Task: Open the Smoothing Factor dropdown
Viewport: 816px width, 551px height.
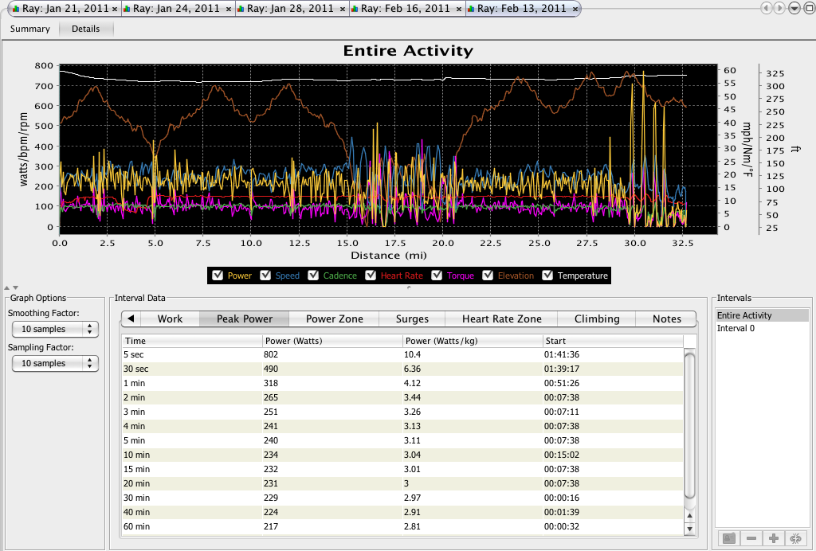Action: pyautogui.click(x=55, y=329)
